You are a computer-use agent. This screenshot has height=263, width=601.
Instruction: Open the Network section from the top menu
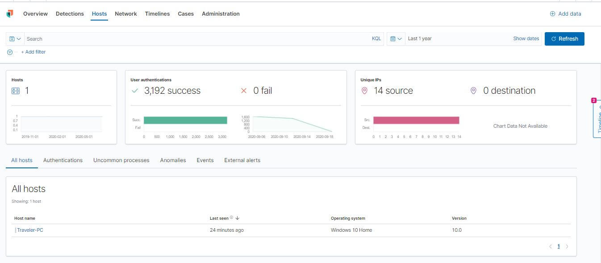point(125,13)
